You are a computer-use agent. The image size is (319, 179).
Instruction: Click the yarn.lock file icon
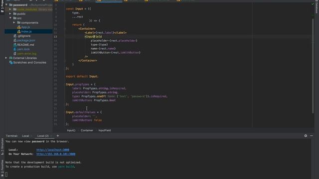[15, 49]
